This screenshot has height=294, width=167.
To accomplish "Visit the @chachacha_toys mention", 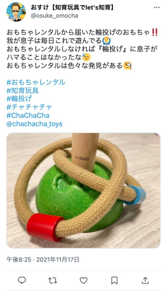I will 34,124.
